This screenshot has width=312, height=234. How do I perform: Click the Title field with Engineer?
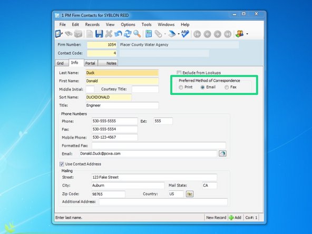click(122, 105)
